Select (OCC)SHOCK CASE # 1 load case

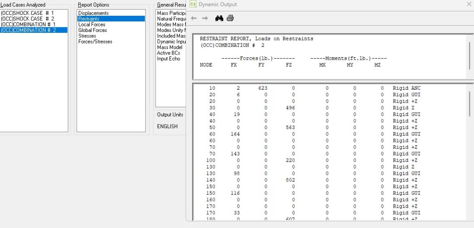click(x=28, y=13)
